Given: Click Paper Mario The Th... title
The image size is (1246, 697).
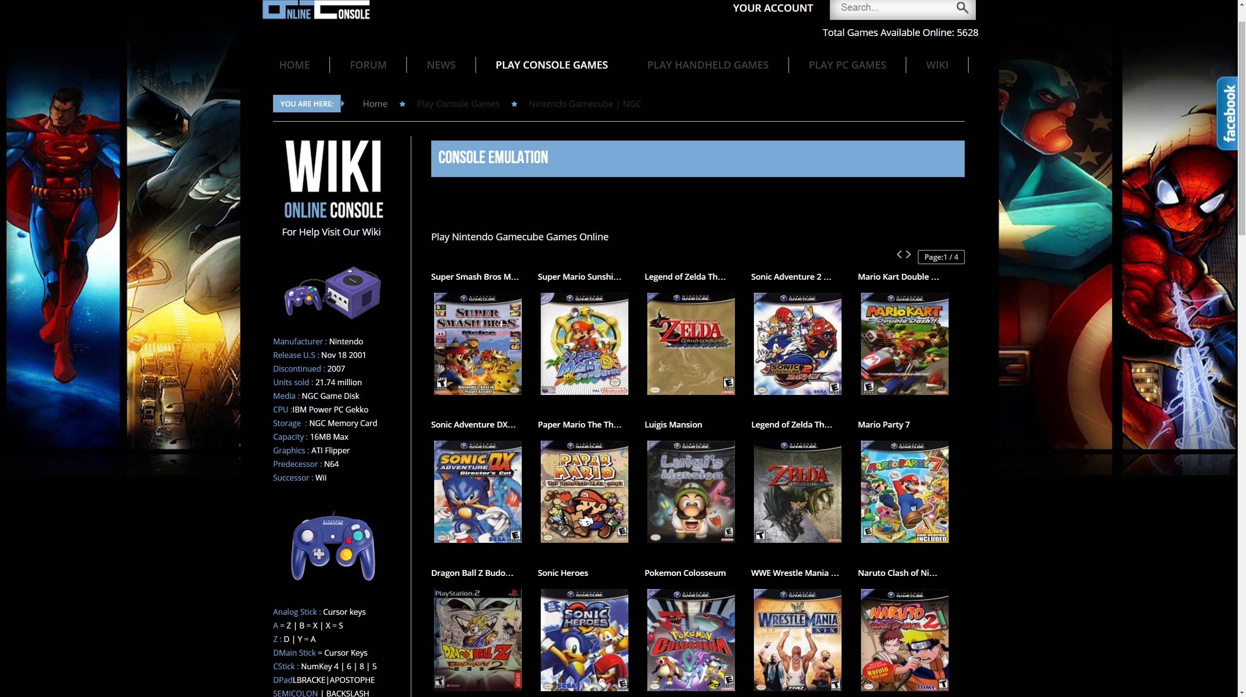Looking at the screenshot, I should (579, 425).
